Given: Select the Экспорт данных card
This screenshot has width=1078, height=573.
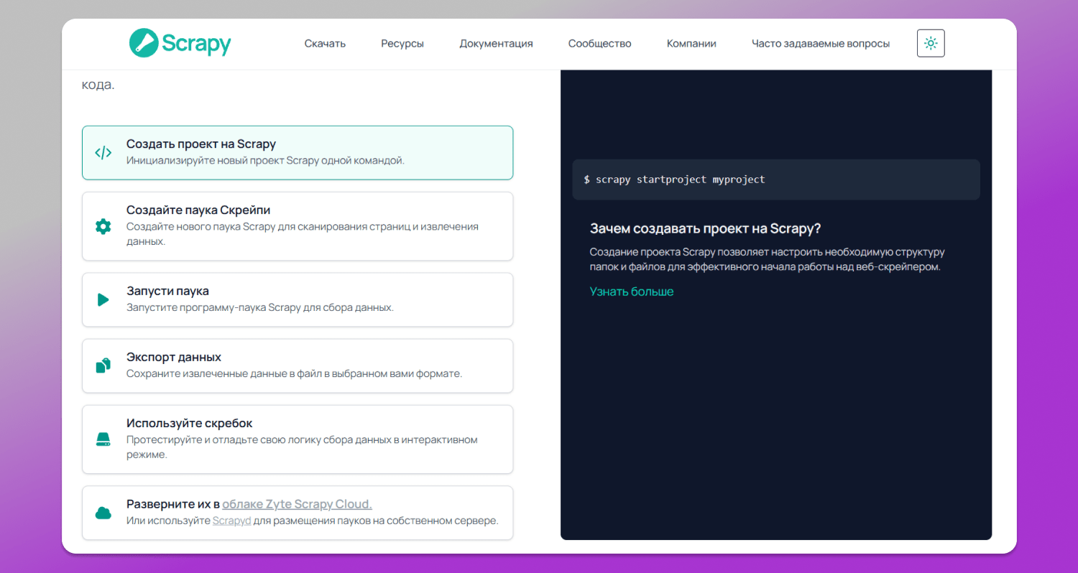Looking at the screenshot, I should tap(298, 365).
